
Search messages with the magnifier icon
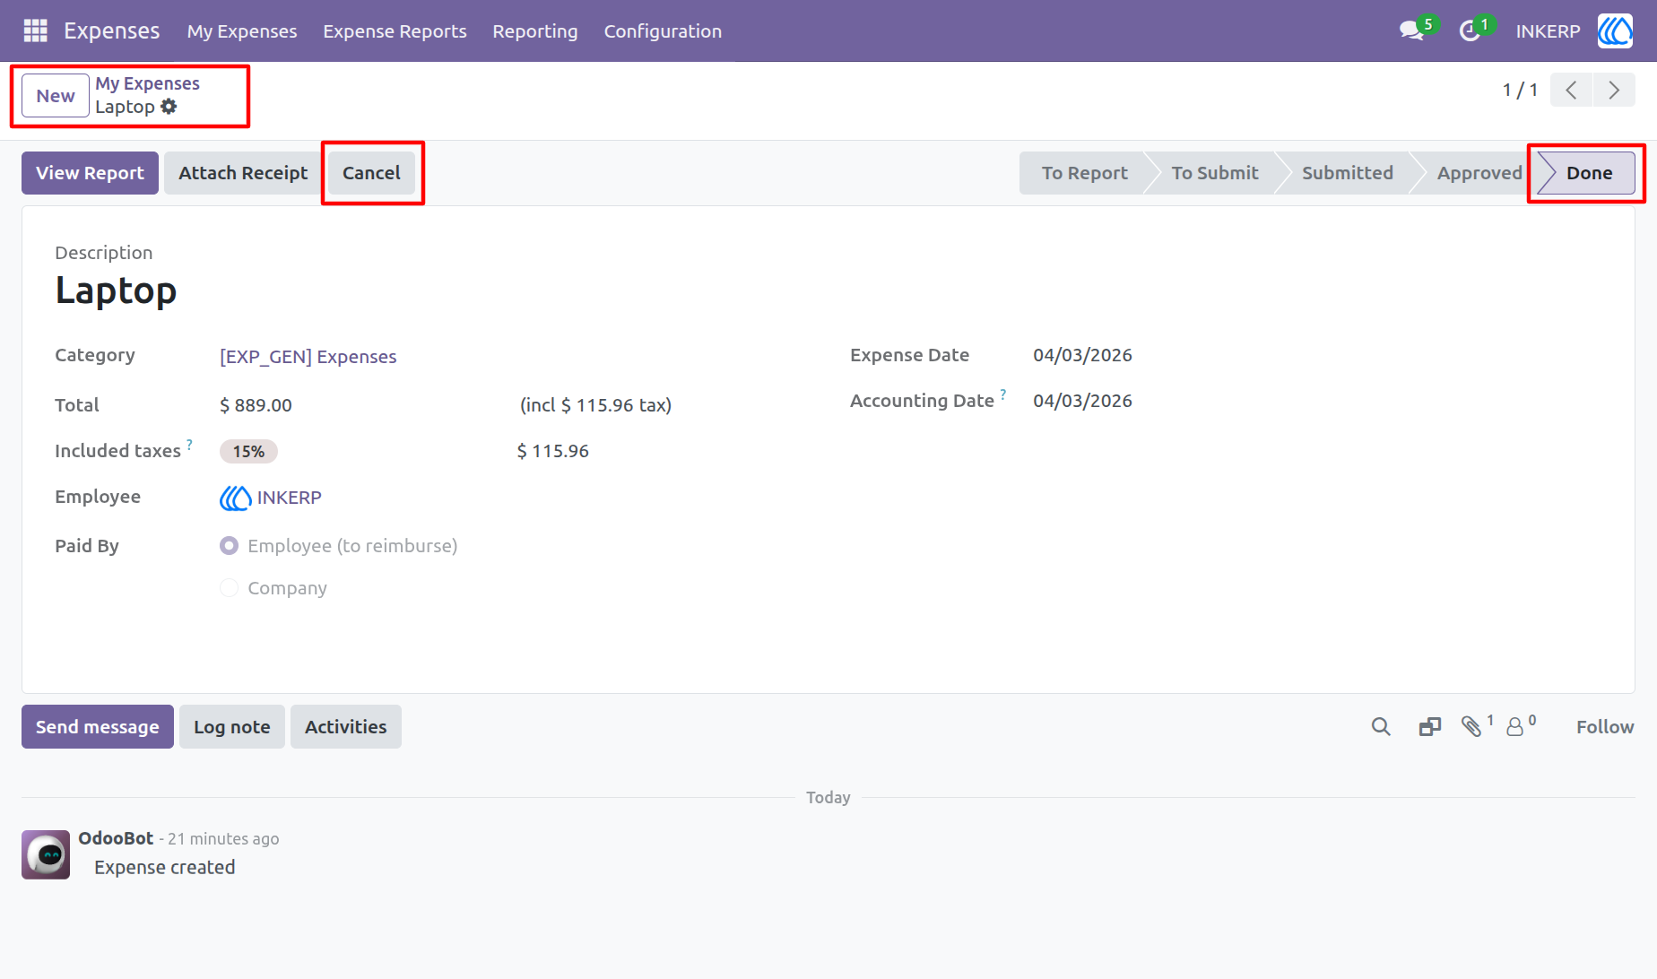1381,727
